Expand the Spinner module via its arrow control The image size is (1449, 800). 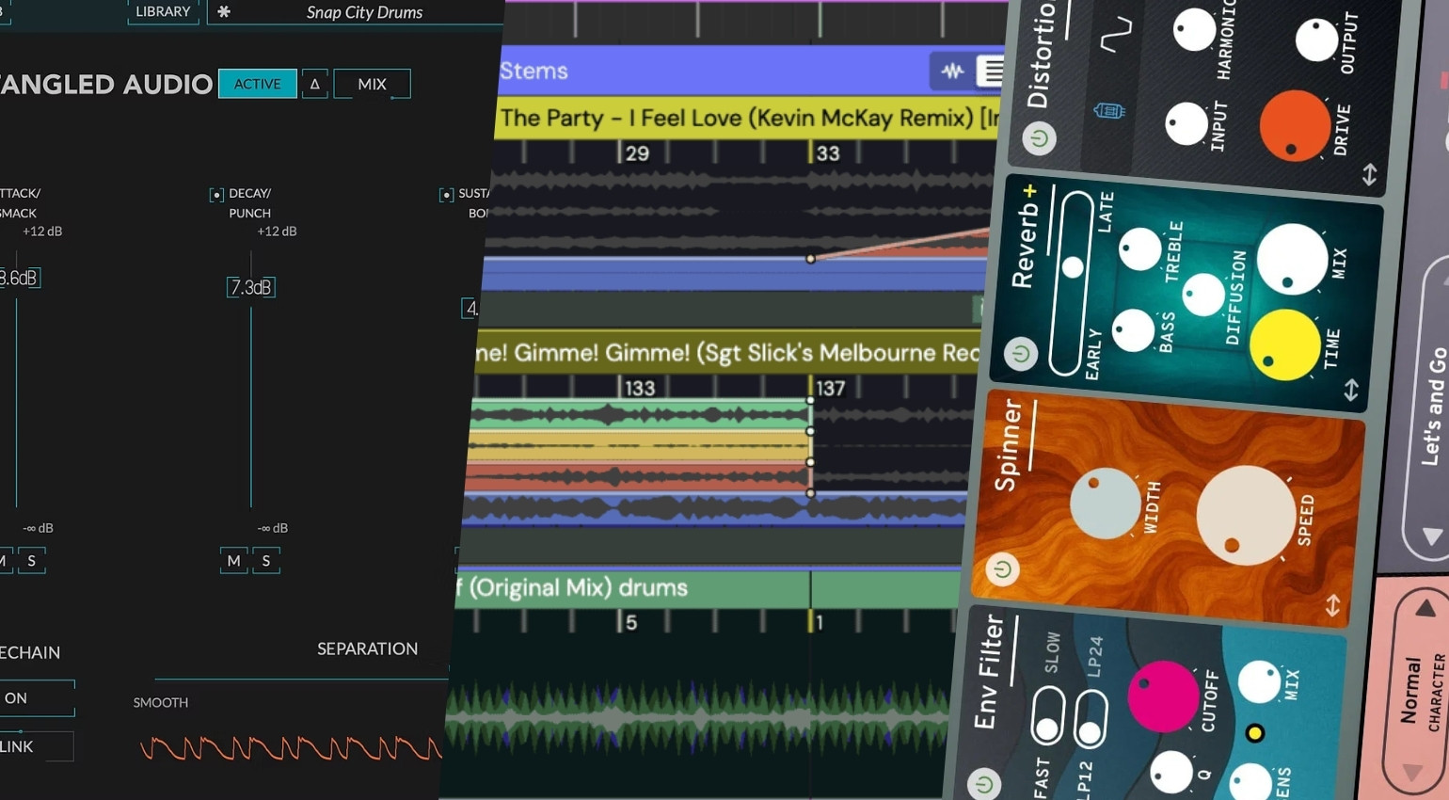(x=1333, y=607)
